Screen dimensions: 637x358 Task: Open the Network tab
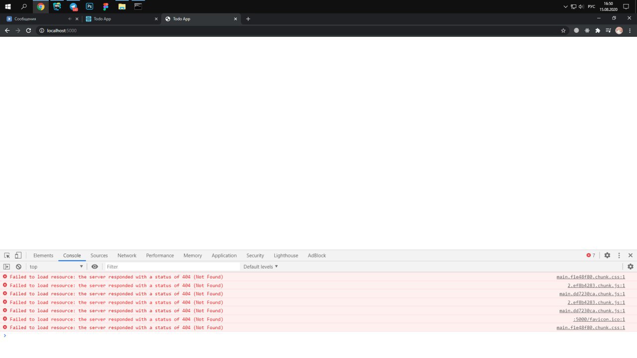tap(127, 256)
